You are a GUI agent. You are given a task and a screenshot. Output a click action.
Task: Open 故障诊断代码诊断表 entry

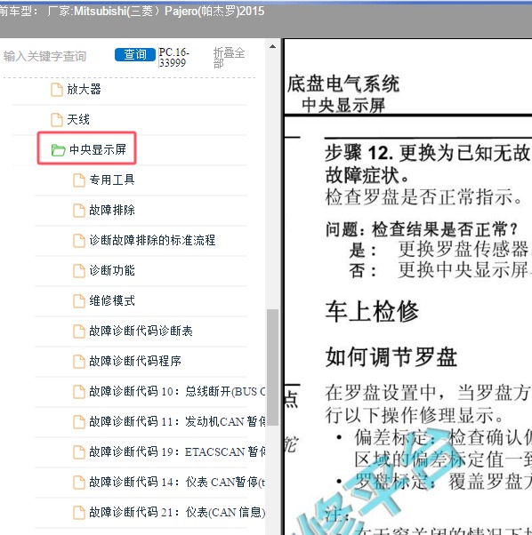pos(141,331)
